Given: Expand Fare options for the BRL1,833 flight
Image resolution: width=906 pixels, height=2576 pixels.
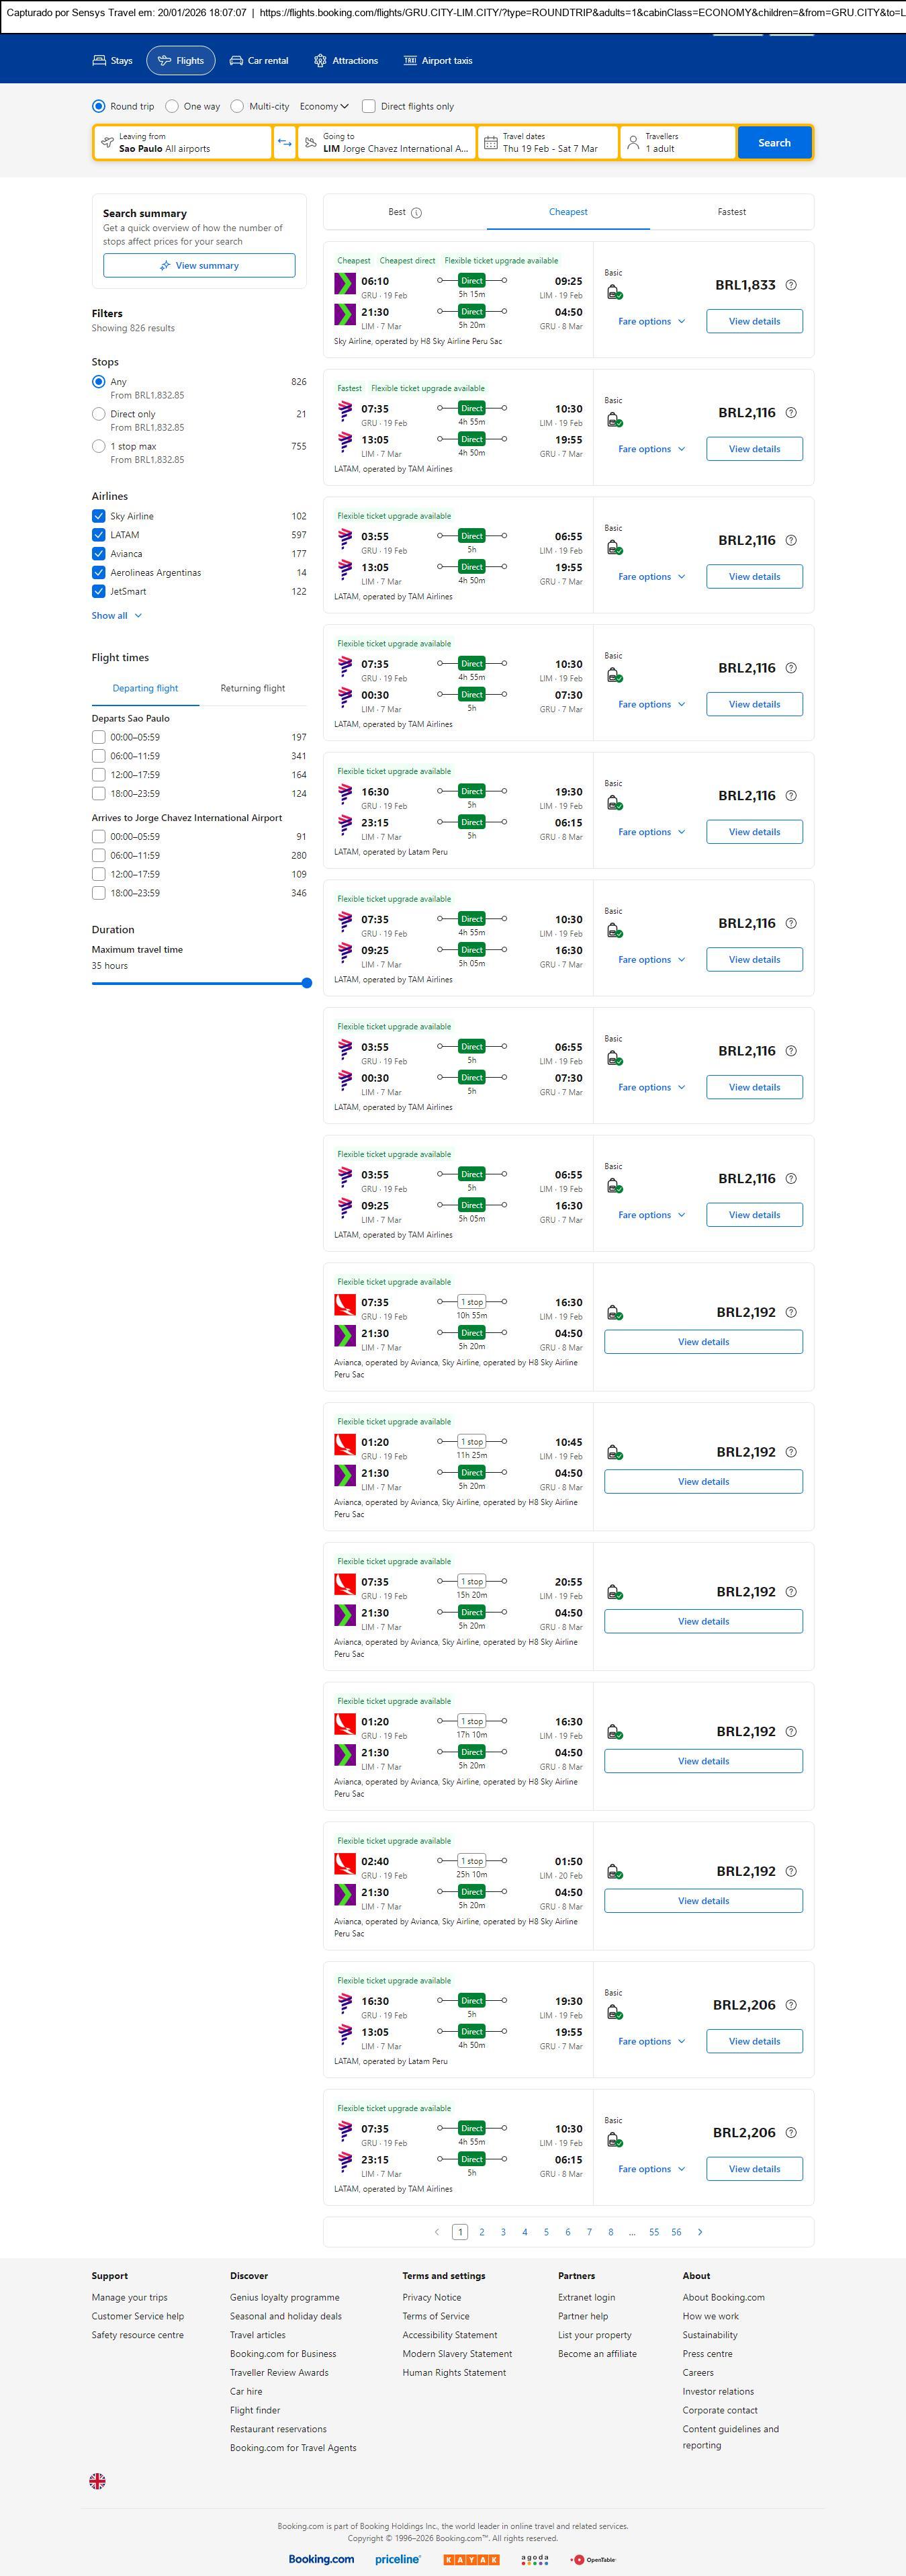Looking at the screenshot, I should (651, 322).
